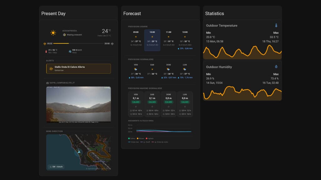Open the VEN marine forecast card
Image resolution: width=321 pixels, height=180 pixels.
click(x=136, y=104)
